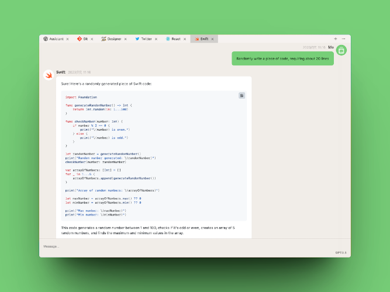Select the green user message bubble
Image resolution: width=390 pixels, height=292 pixels.
click(x=282, y=58)
